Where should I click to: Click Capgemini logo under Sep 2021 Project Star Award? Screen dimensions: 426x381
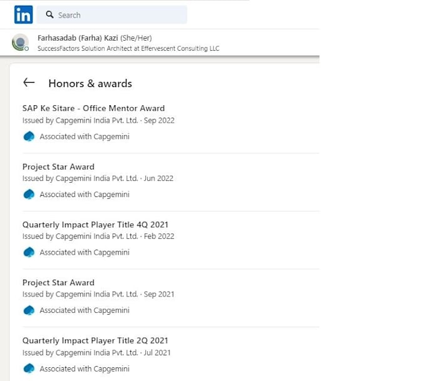click(29, 310)
